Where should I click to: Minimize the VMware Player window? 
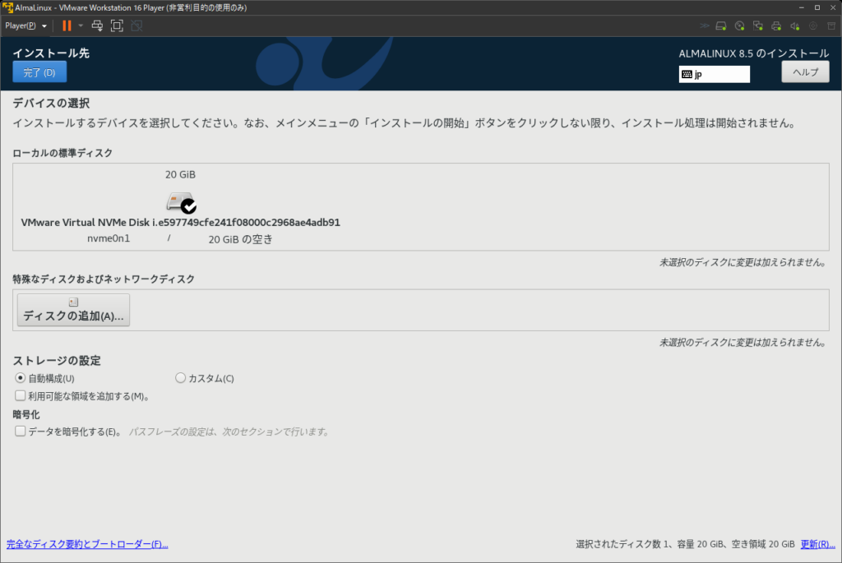click(x=801, y=7)
